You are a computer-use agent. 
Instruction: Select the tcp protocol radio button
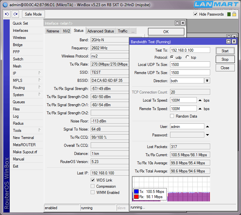click(x=187, y=57)
